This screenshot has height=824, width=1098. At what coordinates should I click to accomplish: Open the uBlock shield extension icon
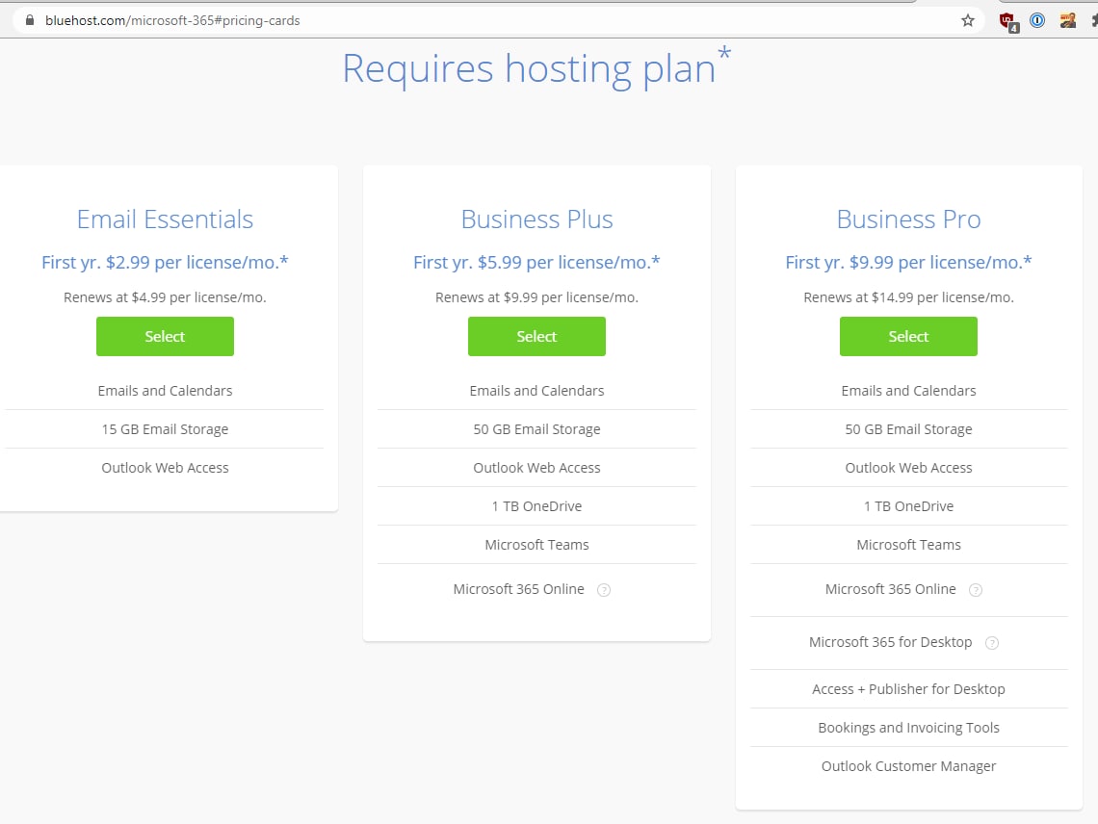click(1008, 22)
